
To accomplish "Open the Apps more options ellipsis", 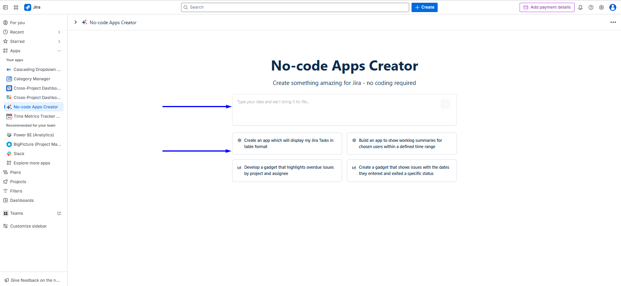I will pos(59,51).
